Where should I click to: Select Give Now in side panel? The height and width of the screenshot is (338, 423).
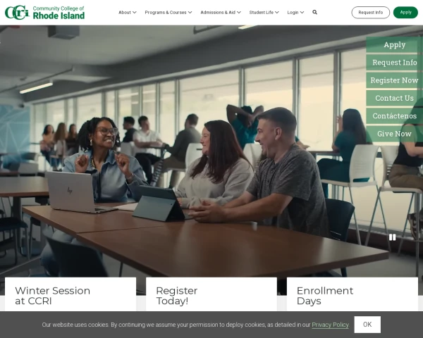(x=394, y=133)
